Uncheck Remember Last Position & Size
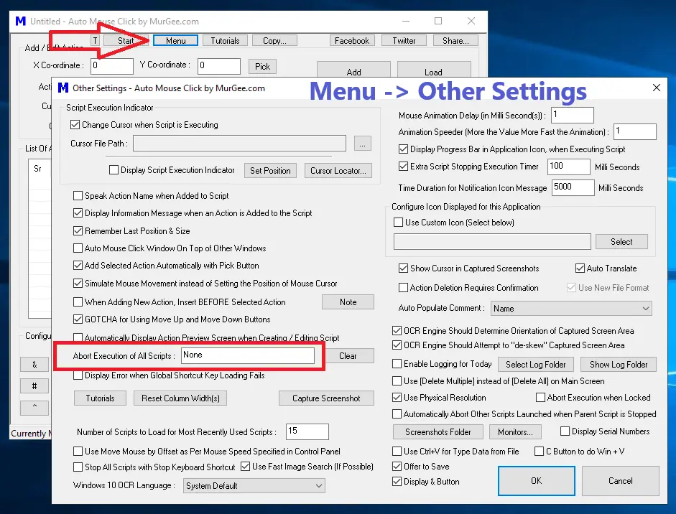This screenshot has width=676, height=514. pyautogui.click(x=78, y=231)
